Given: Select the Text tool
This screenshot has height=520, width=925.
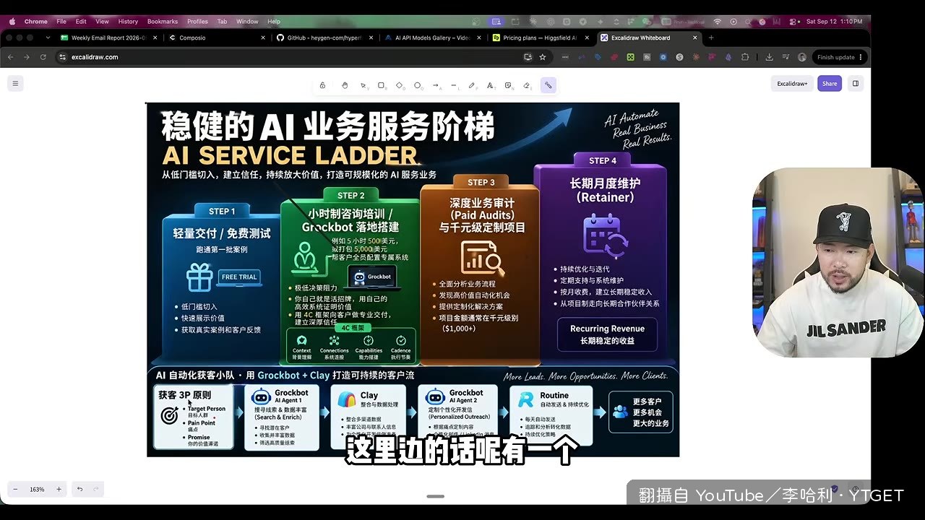Looking at the screenshot, I should point(490,85).
